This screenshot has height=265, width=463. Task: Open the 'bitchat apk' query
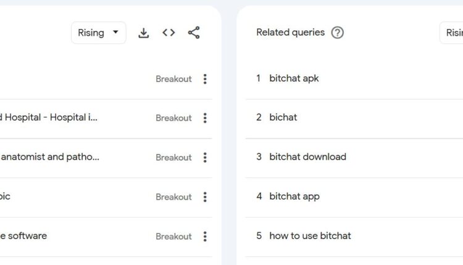(x=294, y=78)
